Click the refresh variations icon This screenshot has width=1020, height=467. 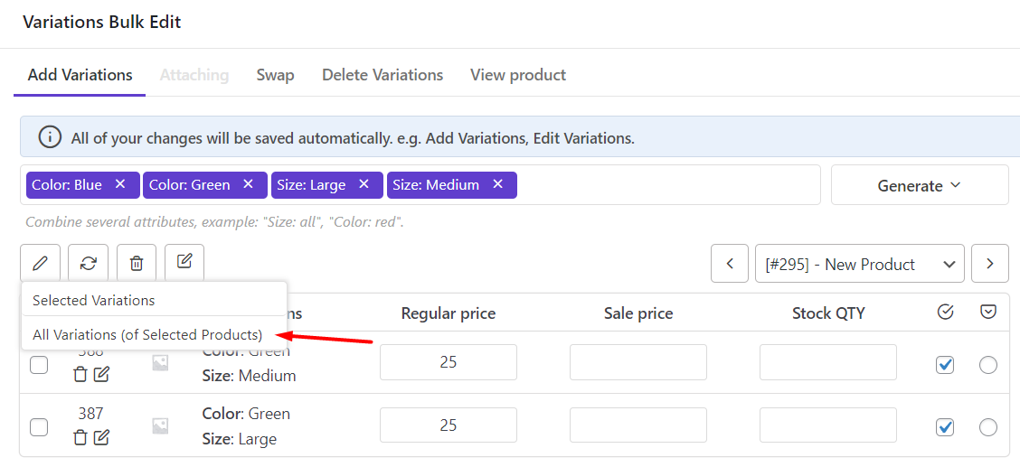point(88,264)
